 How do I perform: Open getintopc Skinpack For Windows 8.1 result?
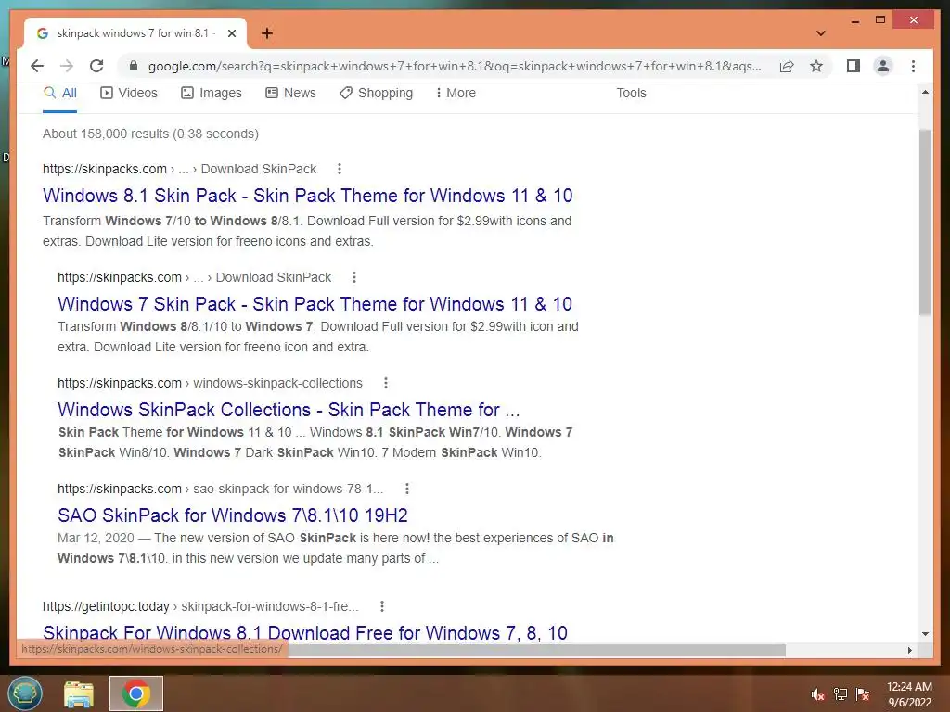pos(305,632)
